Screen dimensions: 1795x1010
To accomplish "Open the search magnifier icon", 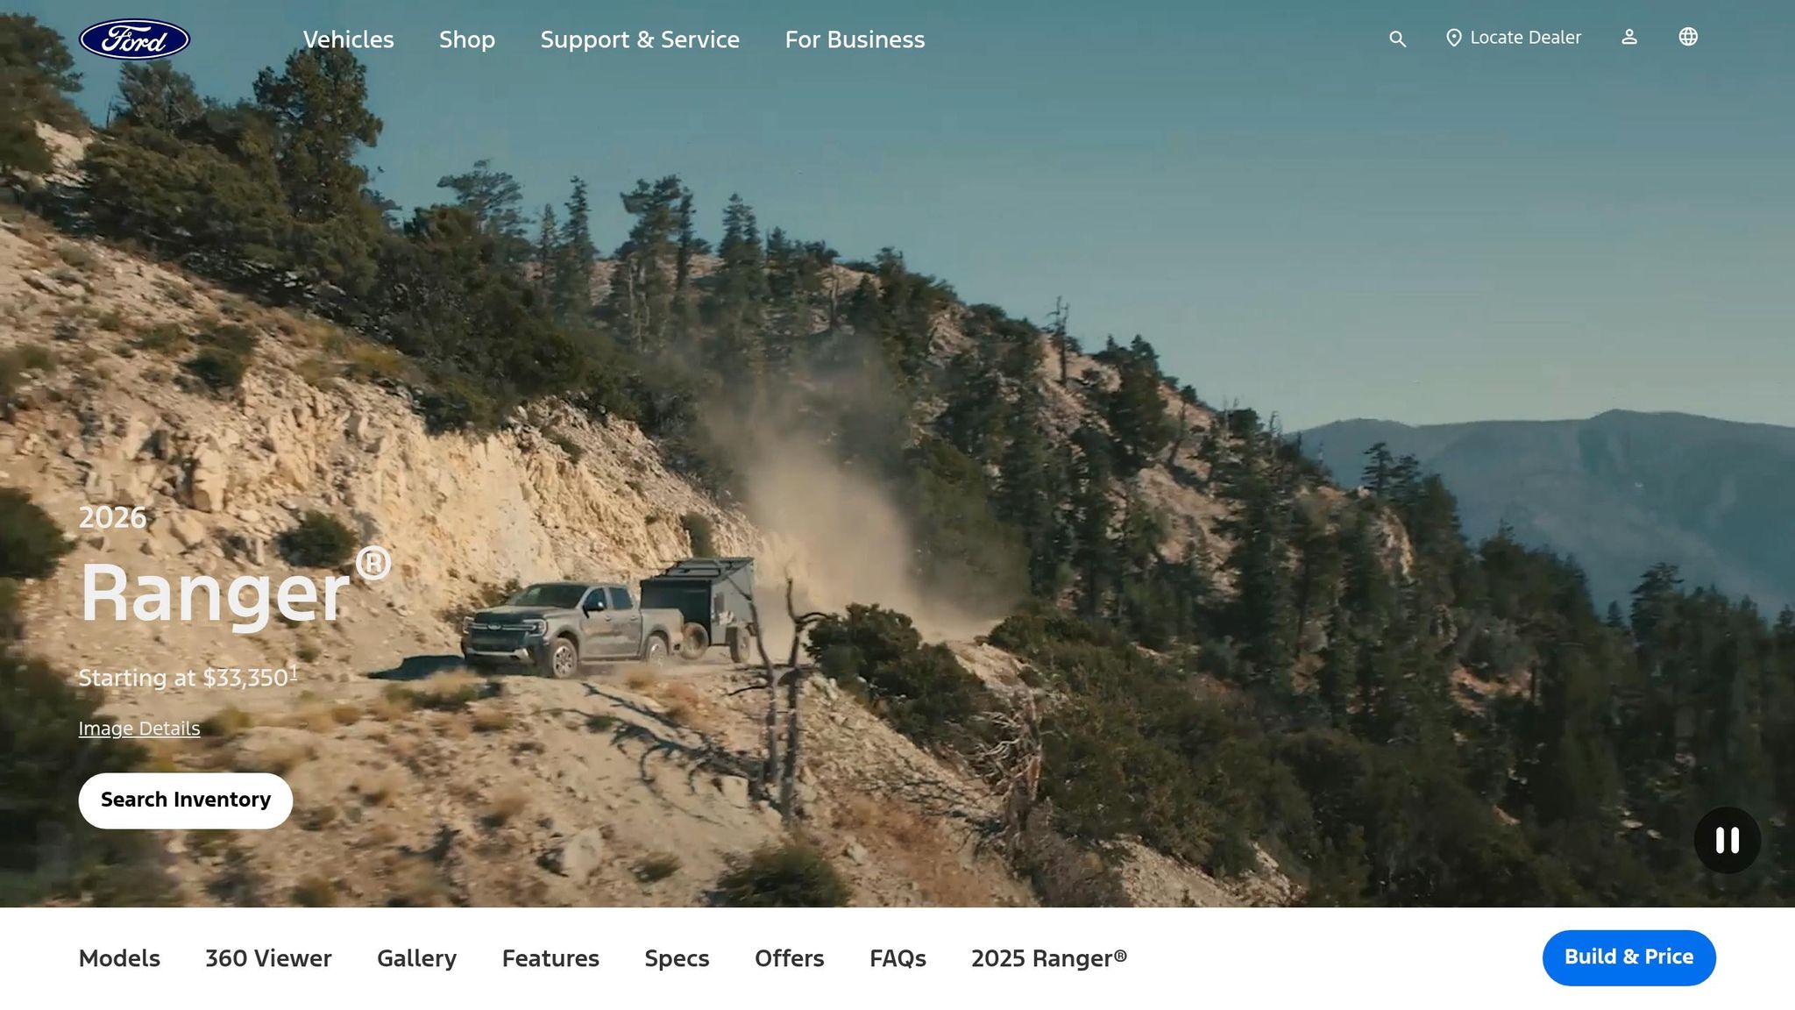I will 1397,39.
